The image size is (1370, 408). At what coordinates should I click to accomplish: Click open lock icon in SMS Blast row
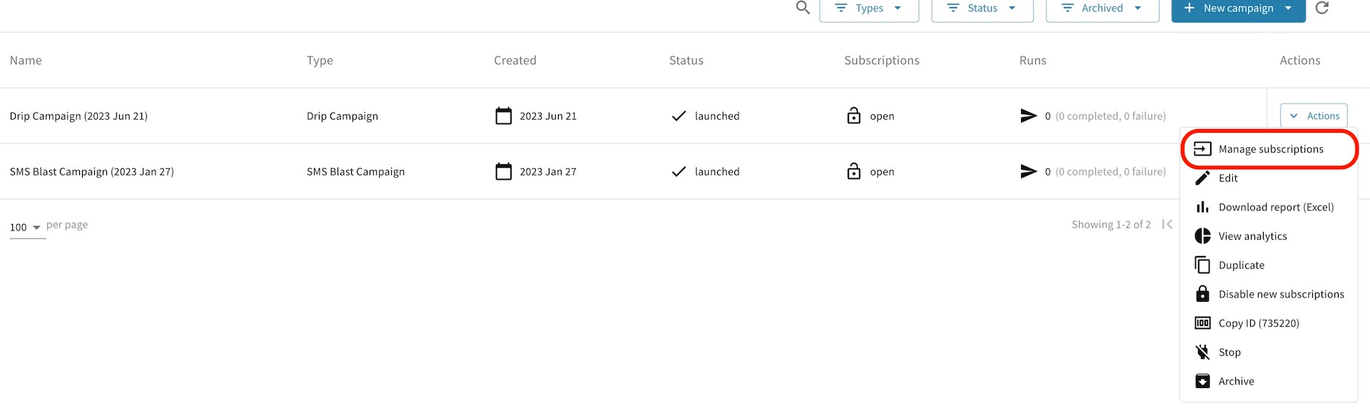click(x=853, y=172)
